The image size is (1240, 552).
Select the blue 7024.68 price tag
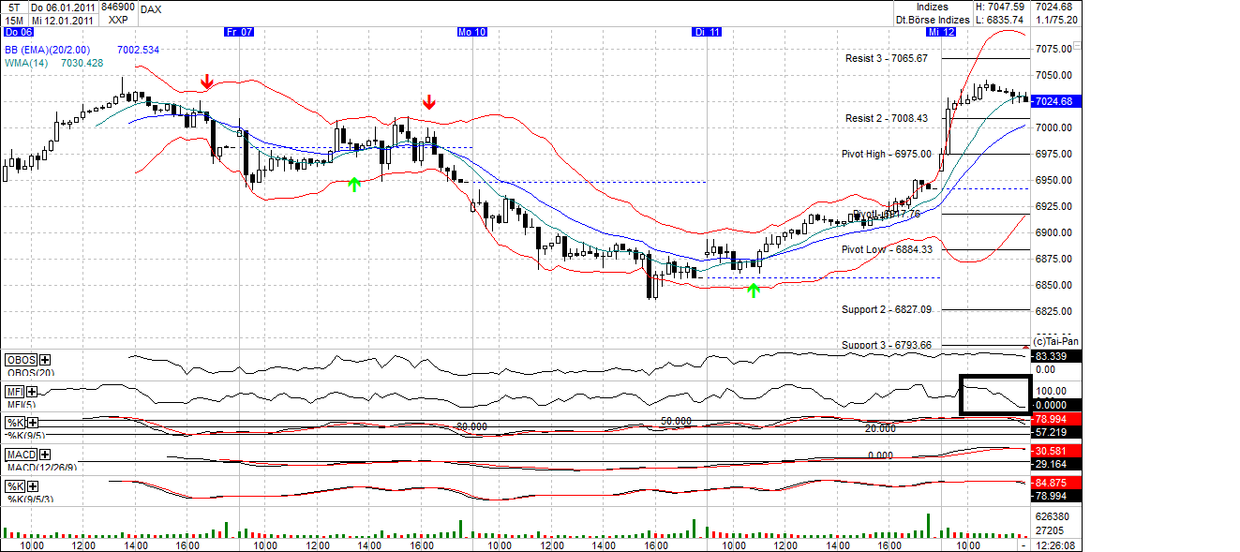1054,100
